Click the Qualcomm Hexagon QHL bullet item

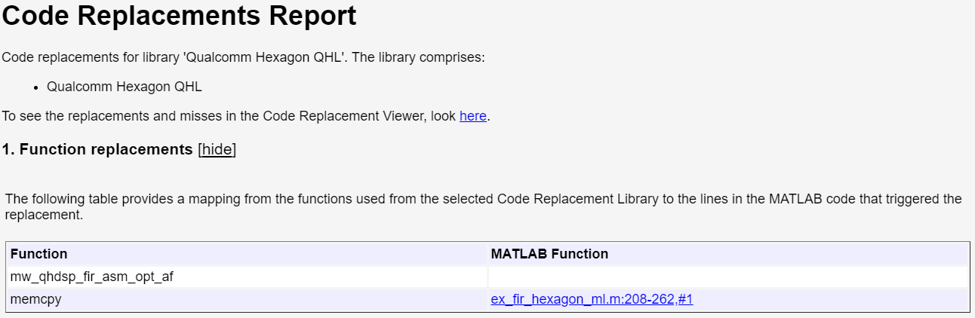coord(125,86)
